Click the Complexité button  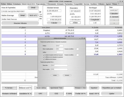(95, 20)
